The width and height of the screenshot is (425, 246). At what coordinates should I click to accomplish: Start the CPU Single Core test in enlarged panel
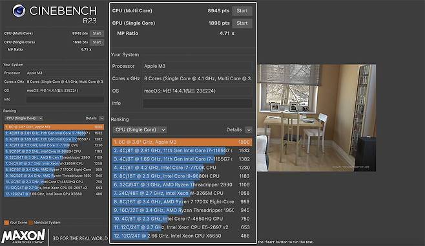(242, 23)
